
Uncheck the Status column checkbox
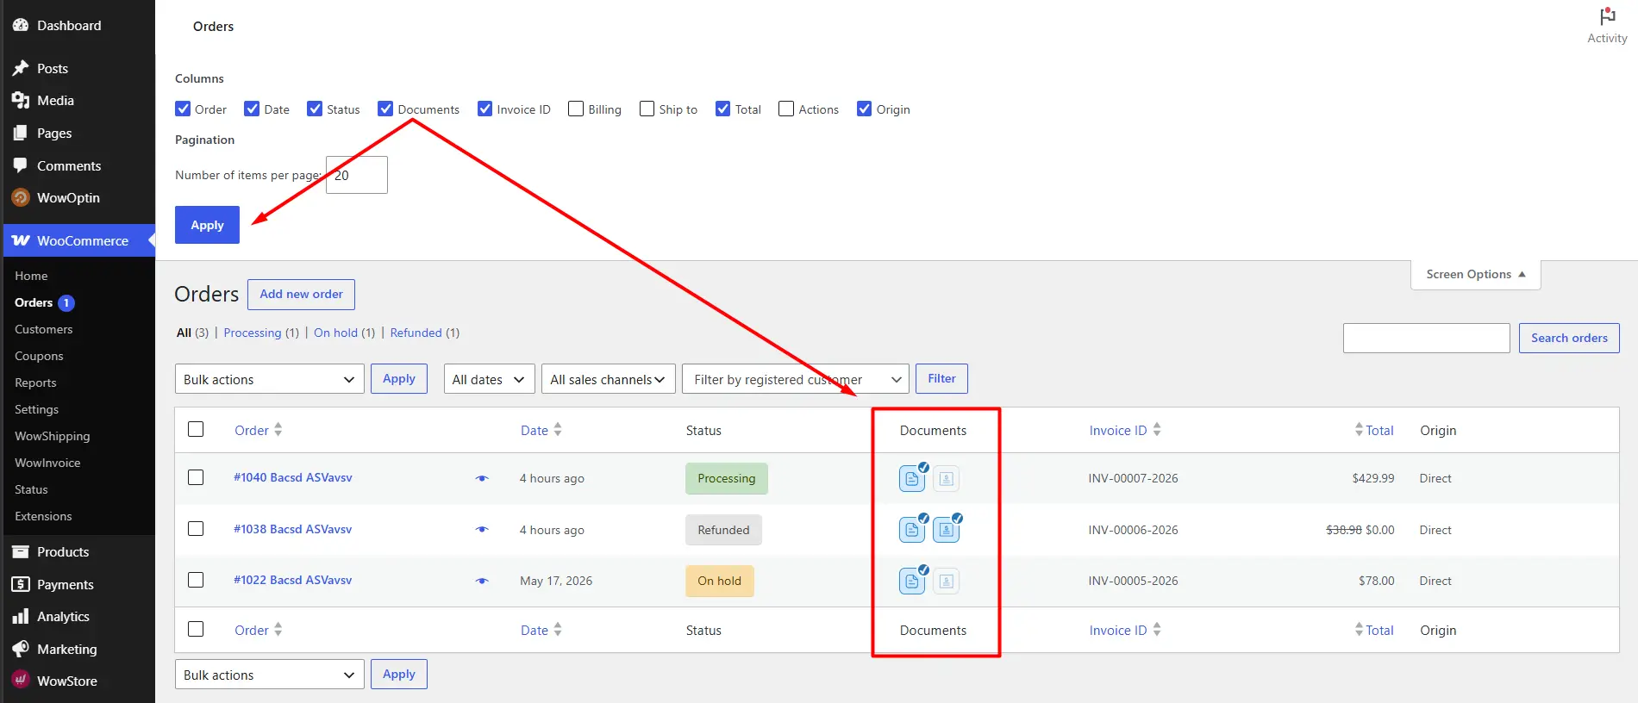tap(315, 109)
